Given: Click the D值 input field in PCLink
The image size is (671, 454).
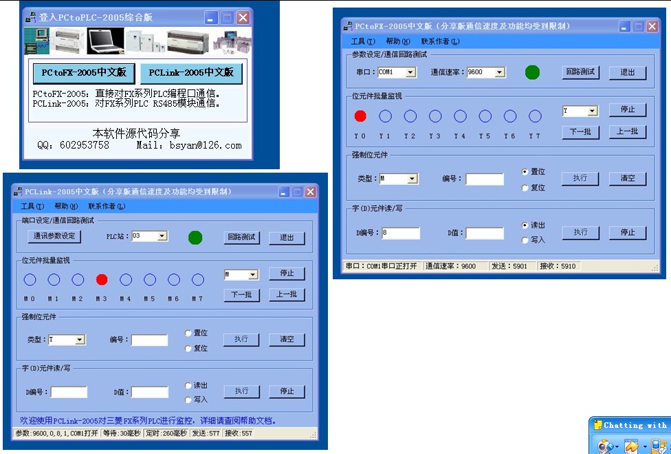Looking at the screenshot, I should point(150,392).
